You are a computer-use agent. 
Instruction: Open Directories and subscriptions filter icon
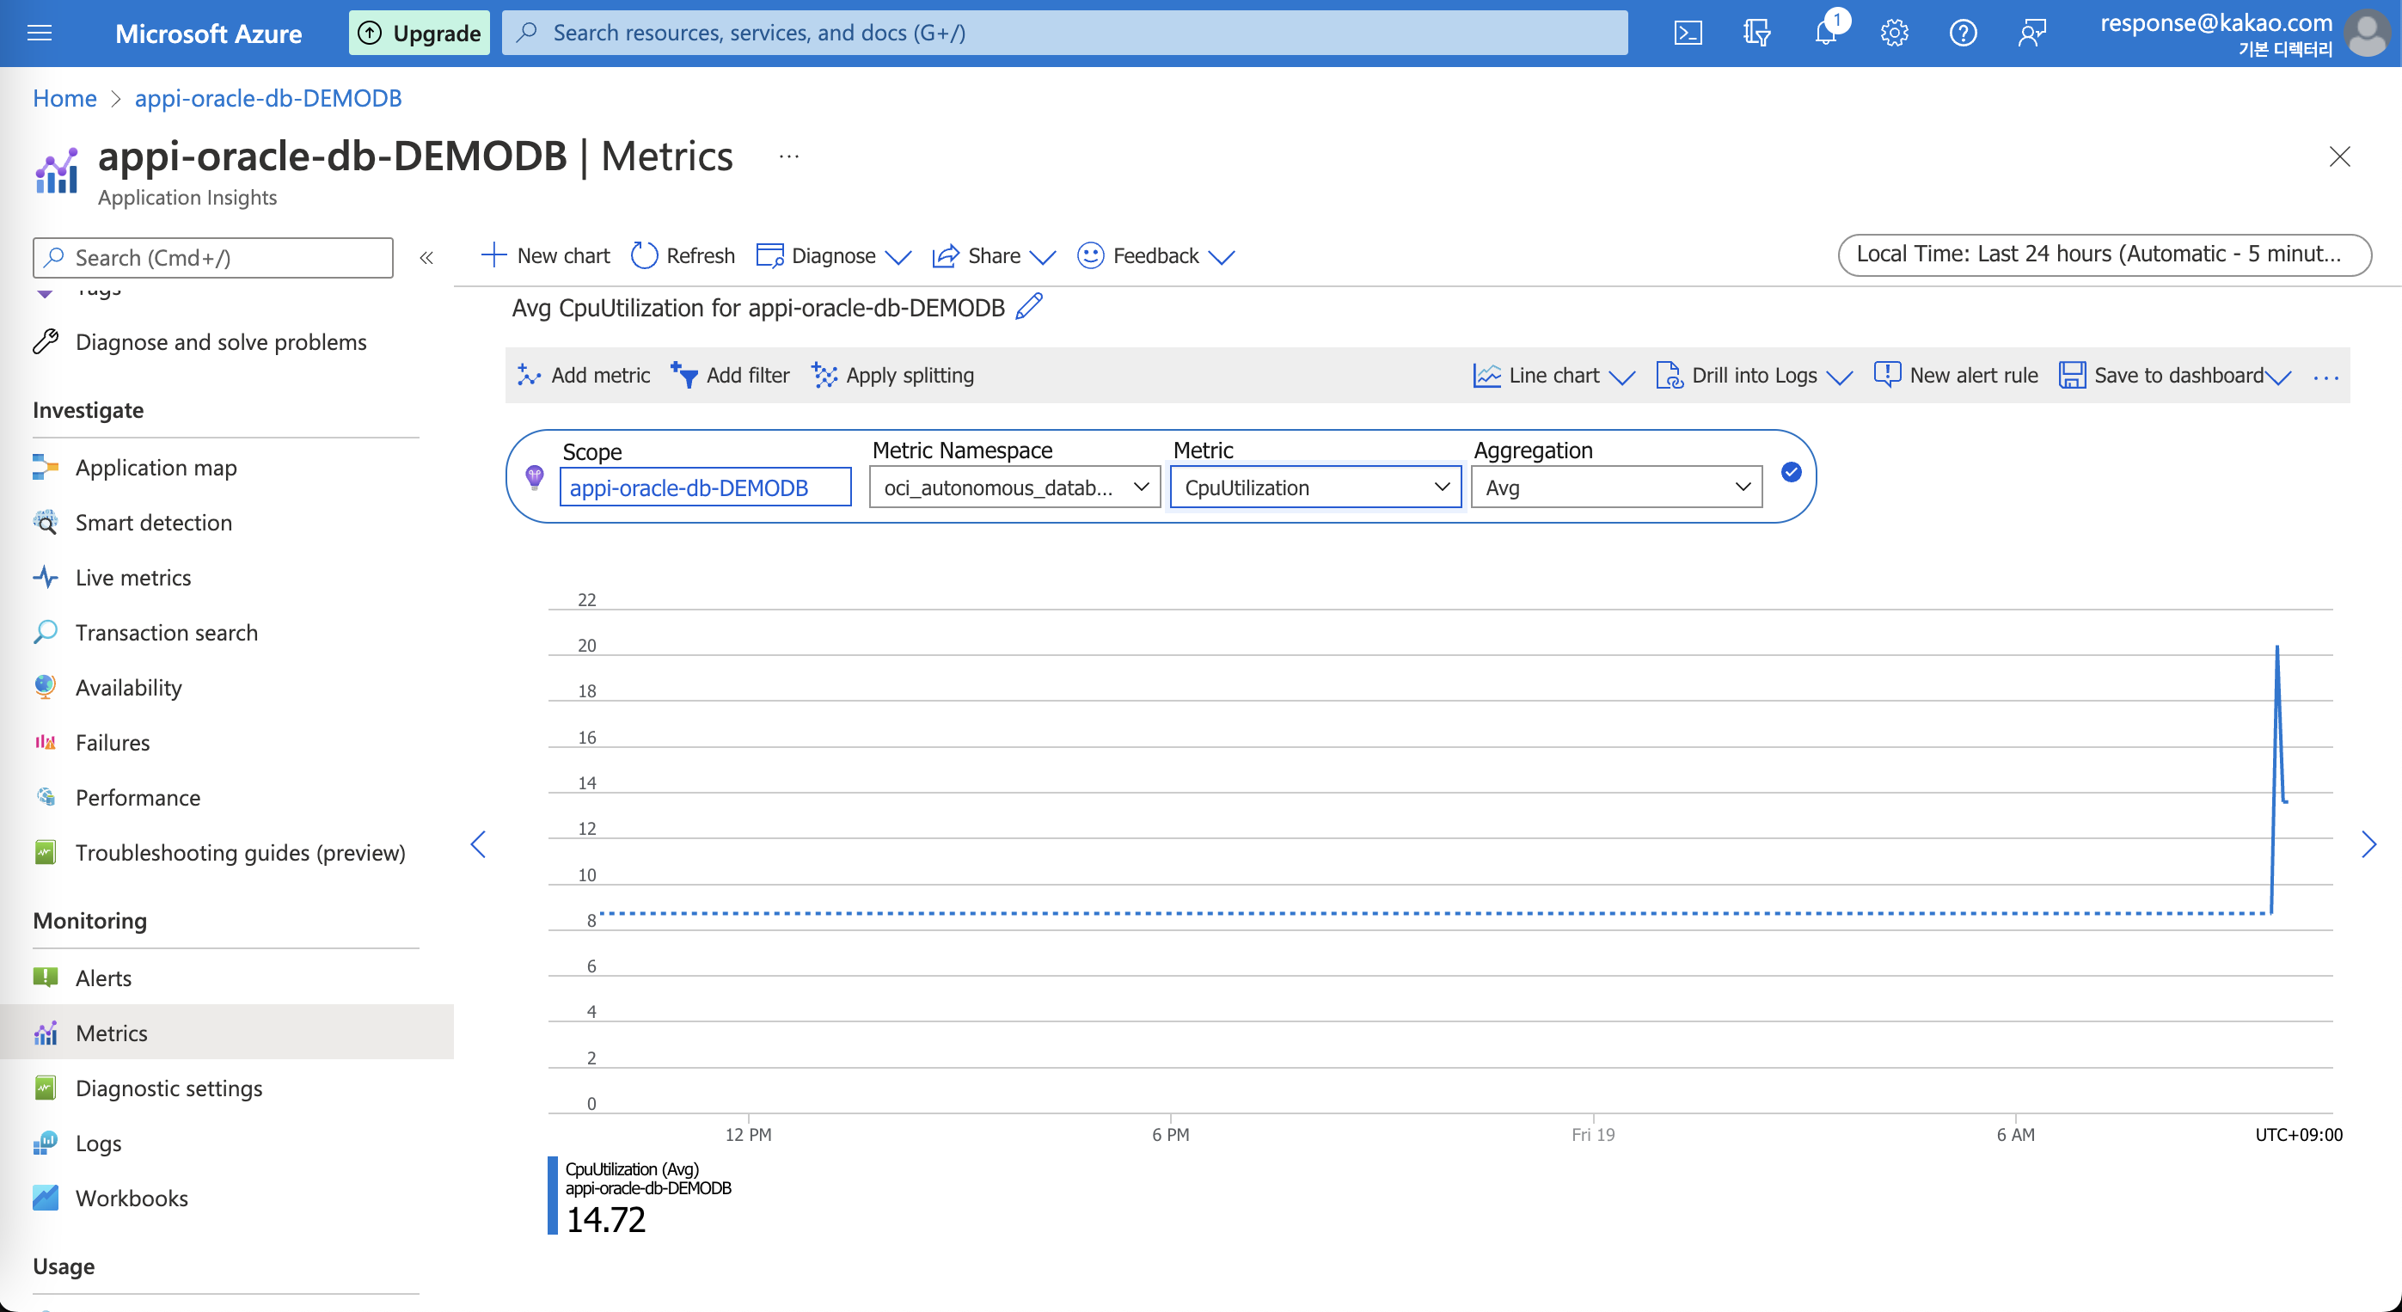(x=1756, y=34)
